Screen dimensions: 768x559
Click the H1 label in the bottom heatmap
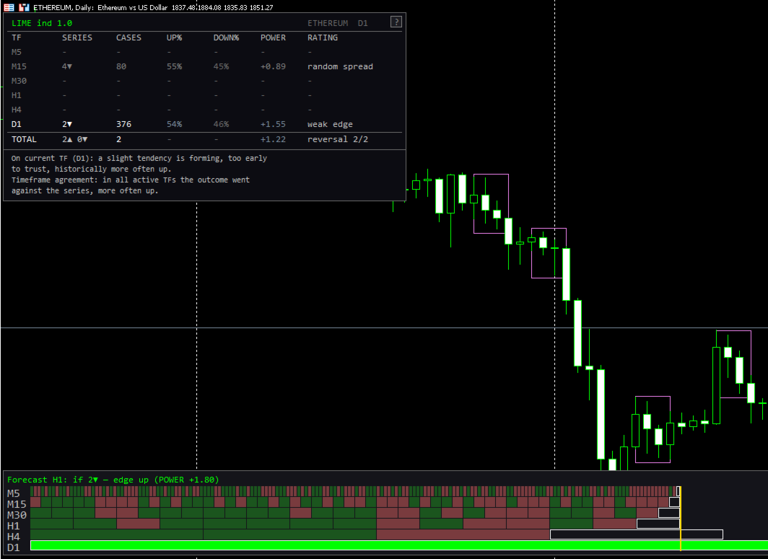[x=13, y=527]
